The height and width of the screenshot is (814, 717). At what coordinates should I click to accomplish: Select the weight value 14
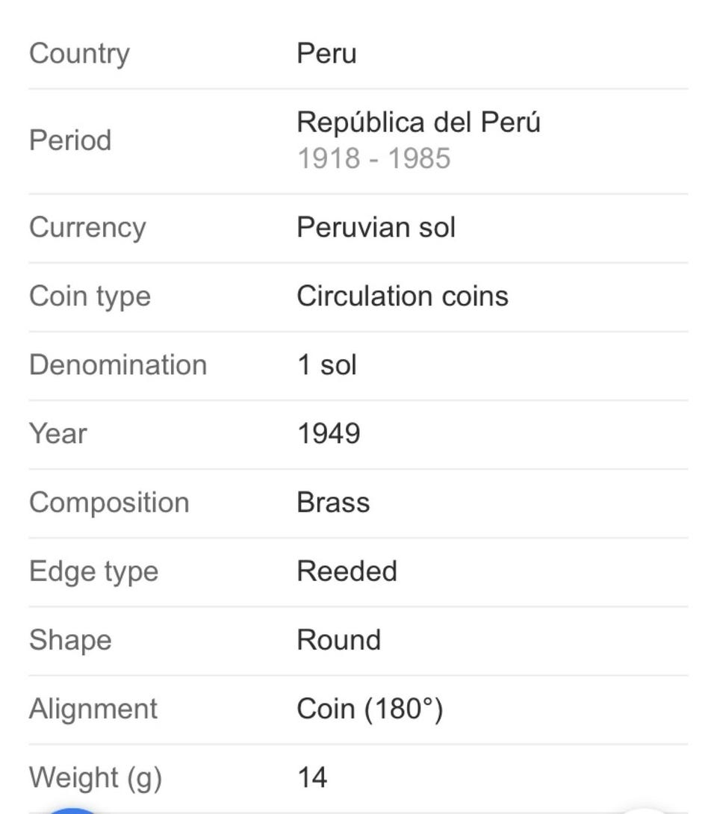tap(312, 777)
